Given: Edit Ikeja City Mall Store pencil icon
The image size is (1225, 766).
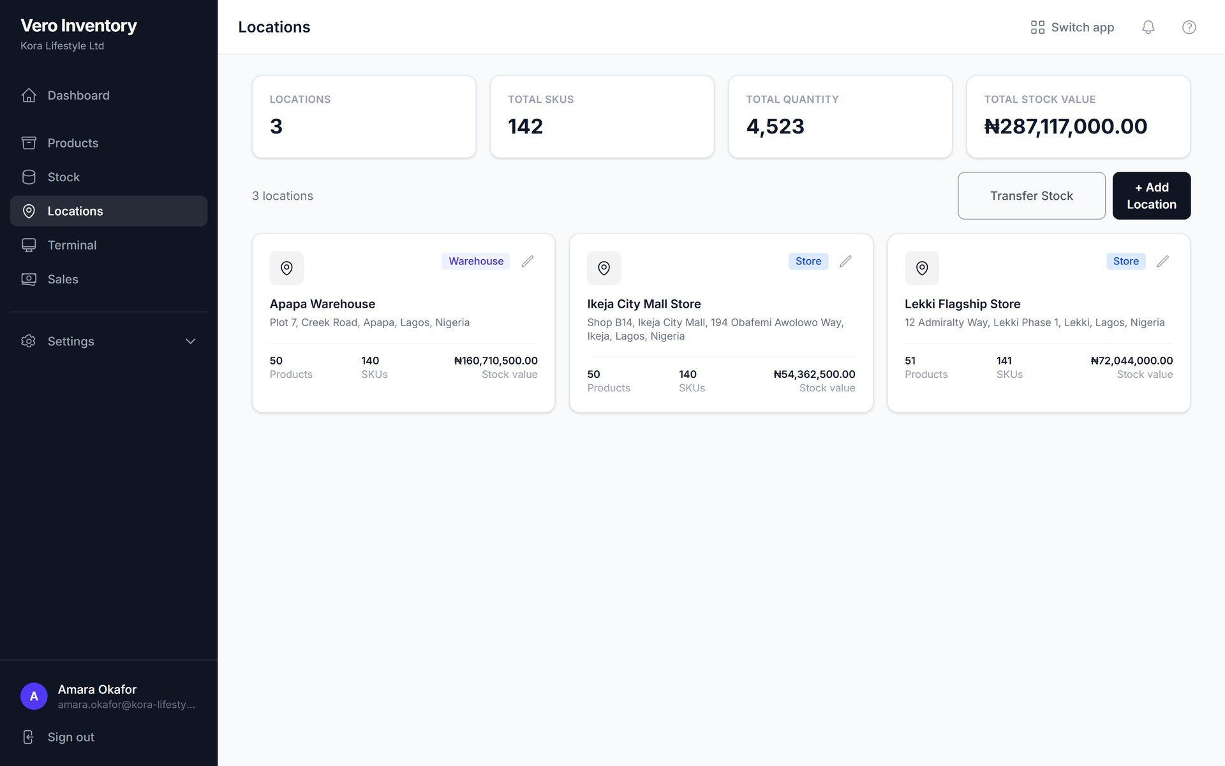Looking at the screenshot, I should pos(845,261).
